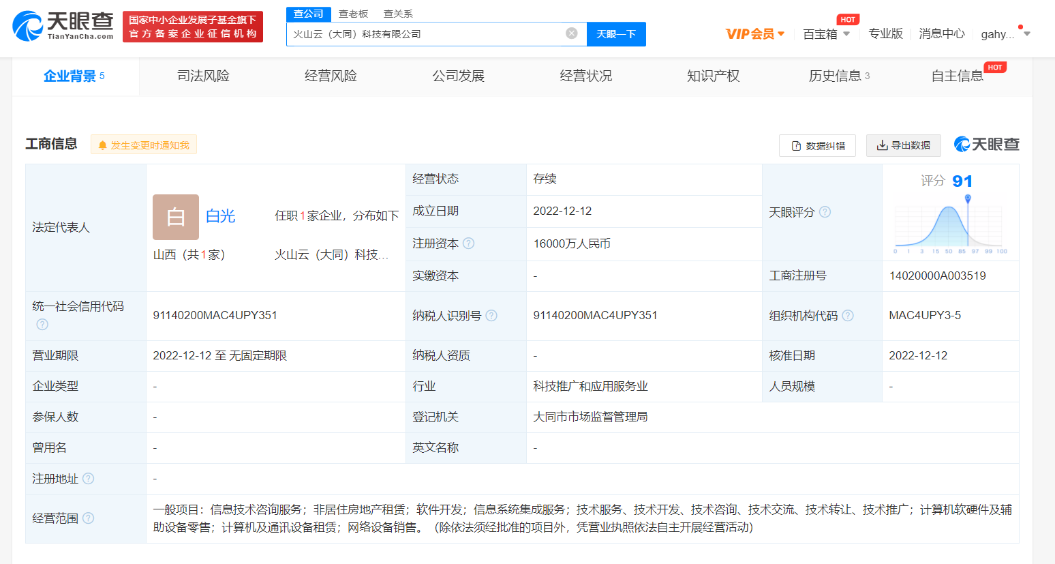Viewport: 1055px width, 564px height.
Task: Click the 工商信息 section heading
Action: coord(51,144)
